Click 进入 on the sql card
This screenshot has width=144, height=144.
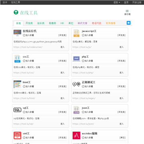point(62,124)
